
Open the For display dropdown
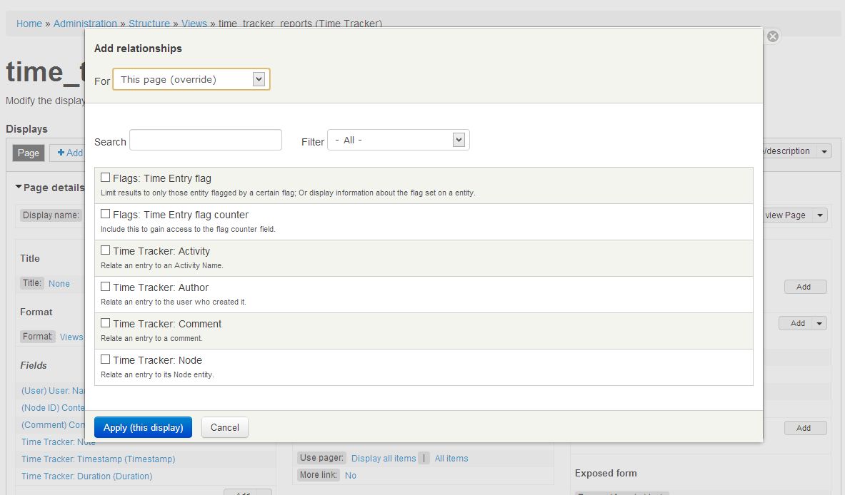coord(191,79)
